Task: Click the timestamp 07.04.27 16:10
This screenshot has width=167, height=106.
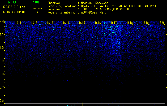Action: (x=14, y=12)
